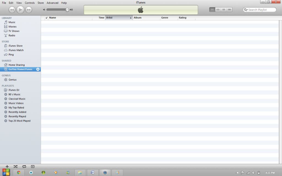The width and height of the screenshot is (282, 176).
Task: Toggle the checkmark column header
Action: (x=46, y=18)
